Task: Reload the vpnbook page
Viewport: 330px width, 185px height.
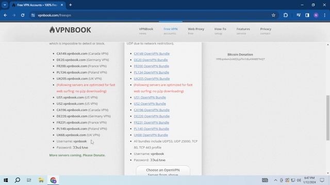Action: [23, 15]
